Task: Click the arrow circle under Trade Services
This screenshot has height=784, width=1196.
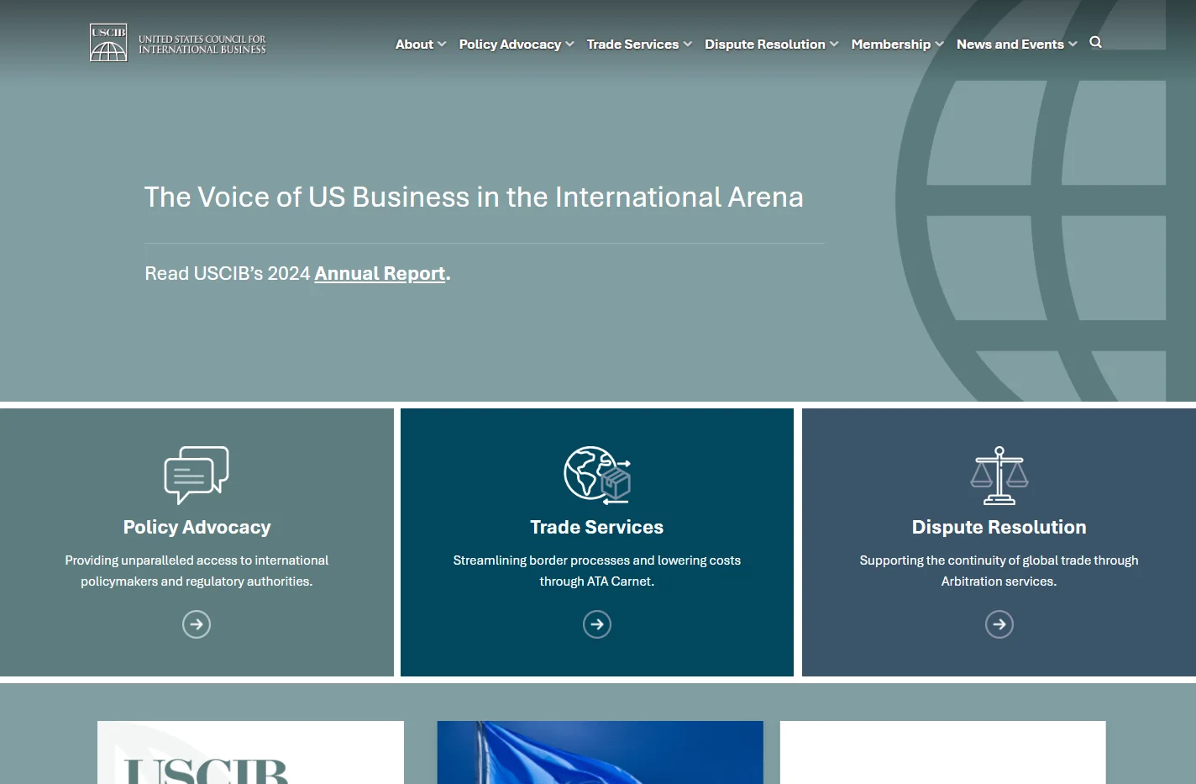Action: pyautogui.click(x=597, y=624)
